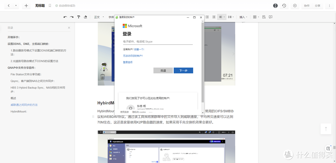
Task: Open the line spacing dropdown
Action: coord(231,17)
